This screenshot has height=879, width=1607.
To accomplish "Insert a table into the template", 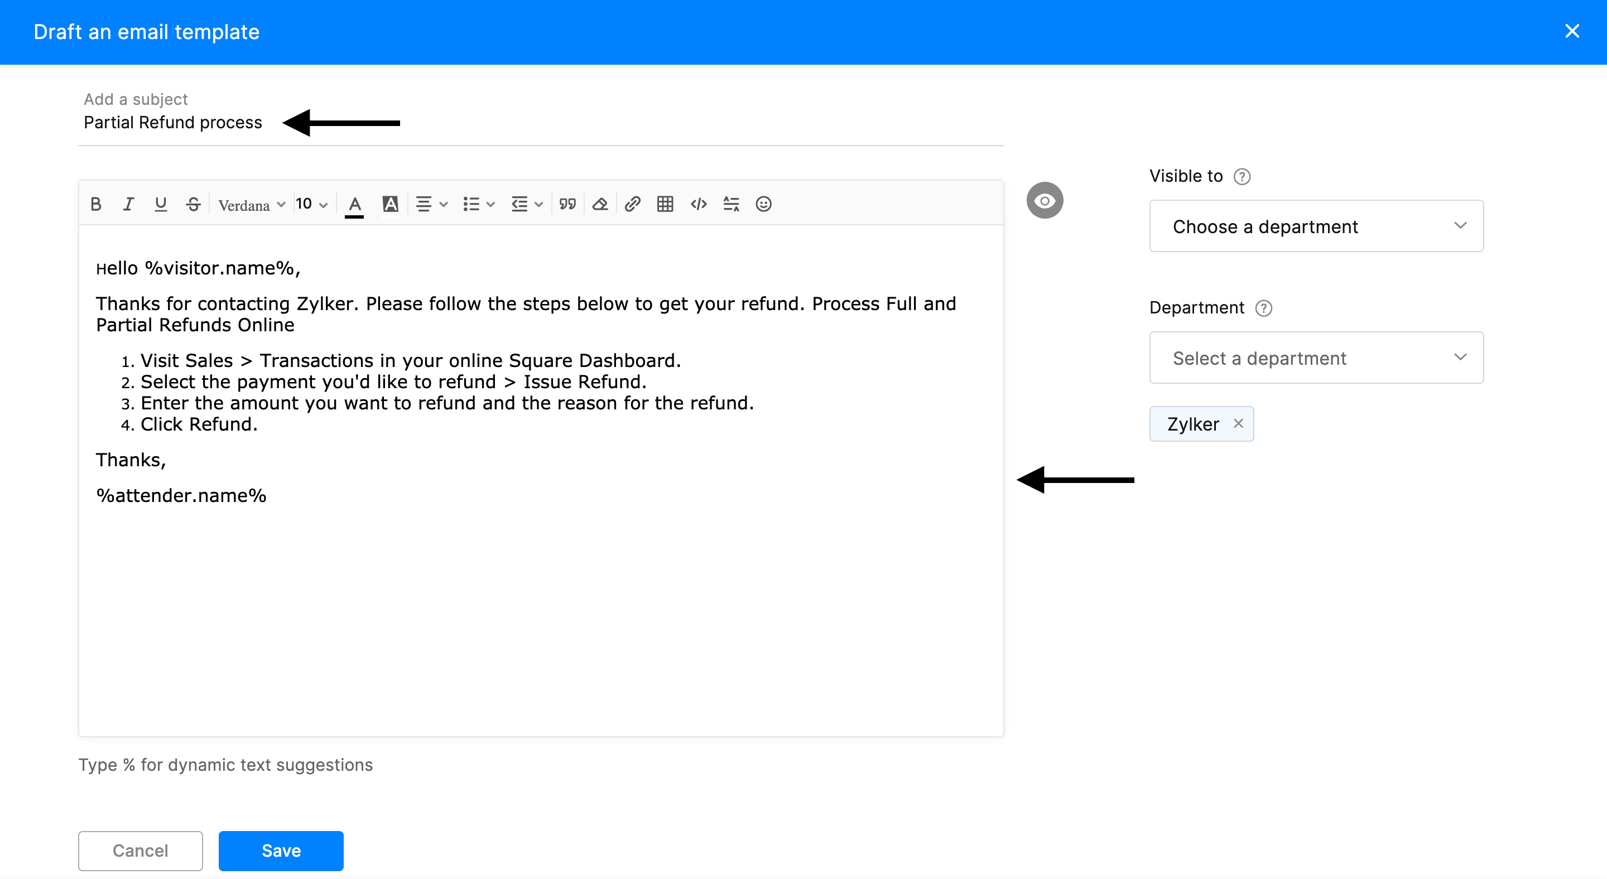I will pos(665,204).
